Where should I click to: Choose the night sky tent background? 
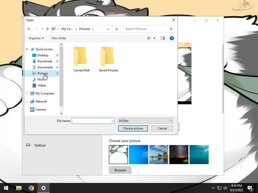coord(179,155)
